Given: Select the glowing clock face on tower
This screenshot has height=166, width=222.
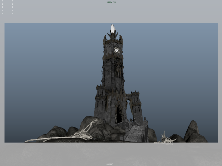Looking at the screenshot, I should 117,50.
